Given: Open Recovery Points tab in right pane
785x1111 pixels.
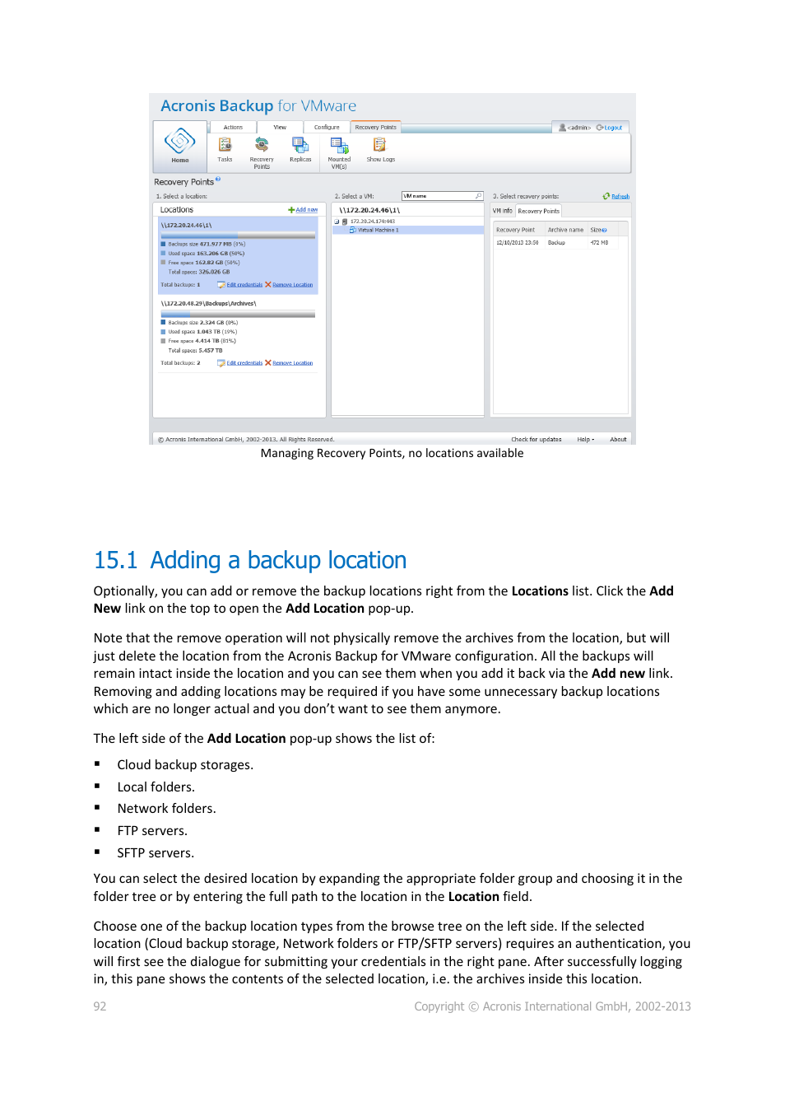Looking at the screenshot, I should pyautogui.click(x=538, y=212).
